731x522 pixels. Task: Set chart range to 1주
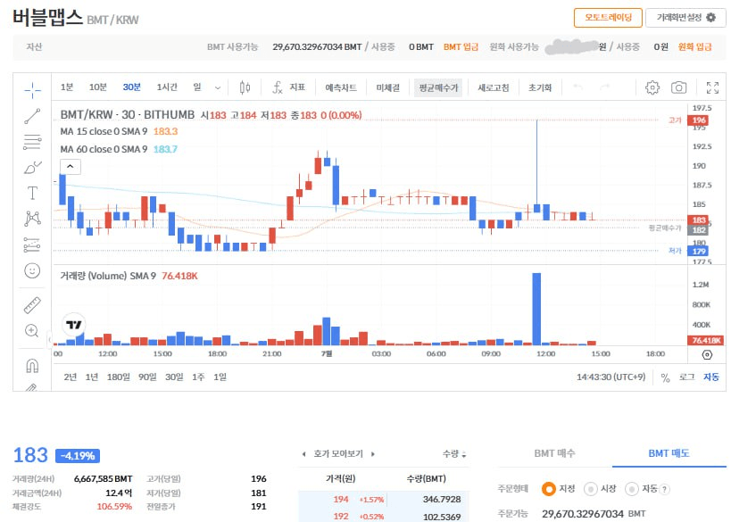(x=198, y=377)
